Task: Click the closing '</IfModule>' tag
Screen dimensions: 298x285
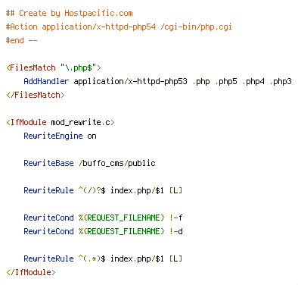Action: (31, 272)
